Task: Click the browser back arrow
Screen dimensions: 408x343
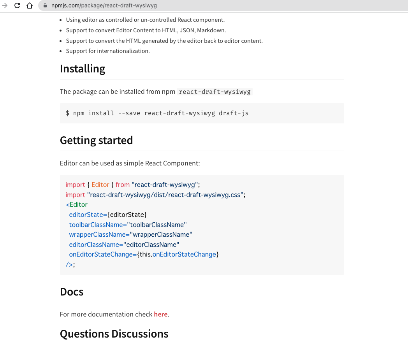Action: point(5,5)
